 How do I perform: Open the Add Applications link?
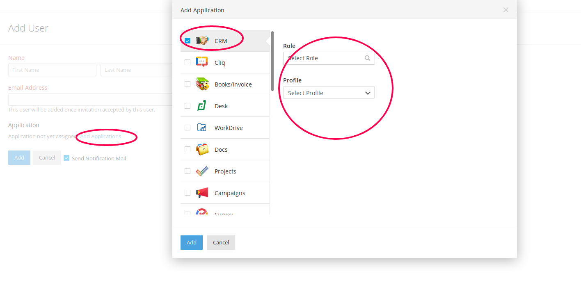[x=101, y=136]
